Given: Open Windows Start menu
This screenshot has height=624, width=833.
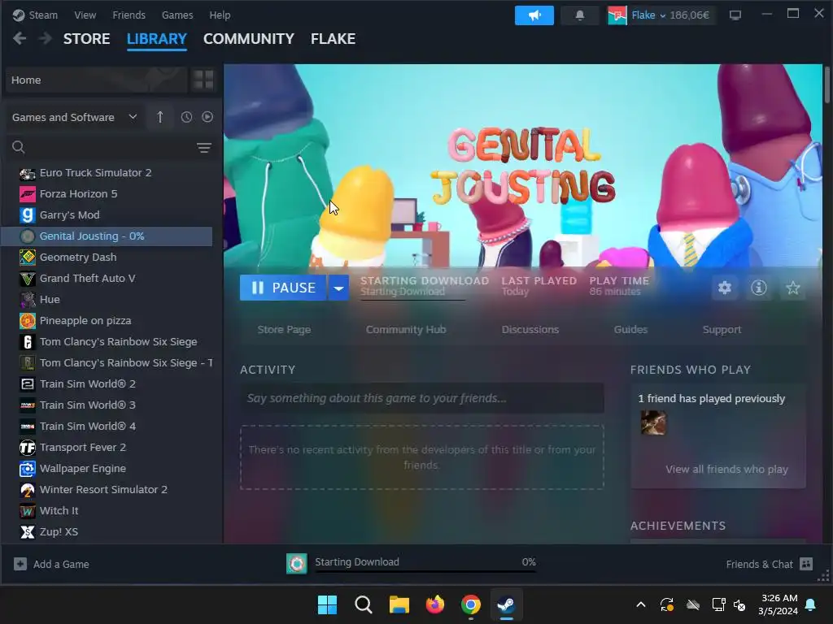Looking at the screenshot, I should (x=327, y=604).
